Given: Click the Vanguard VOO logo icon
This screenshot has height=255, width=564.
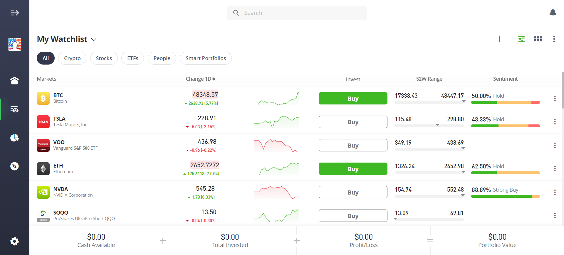Looking at the screenshot, I should [43, 145].
